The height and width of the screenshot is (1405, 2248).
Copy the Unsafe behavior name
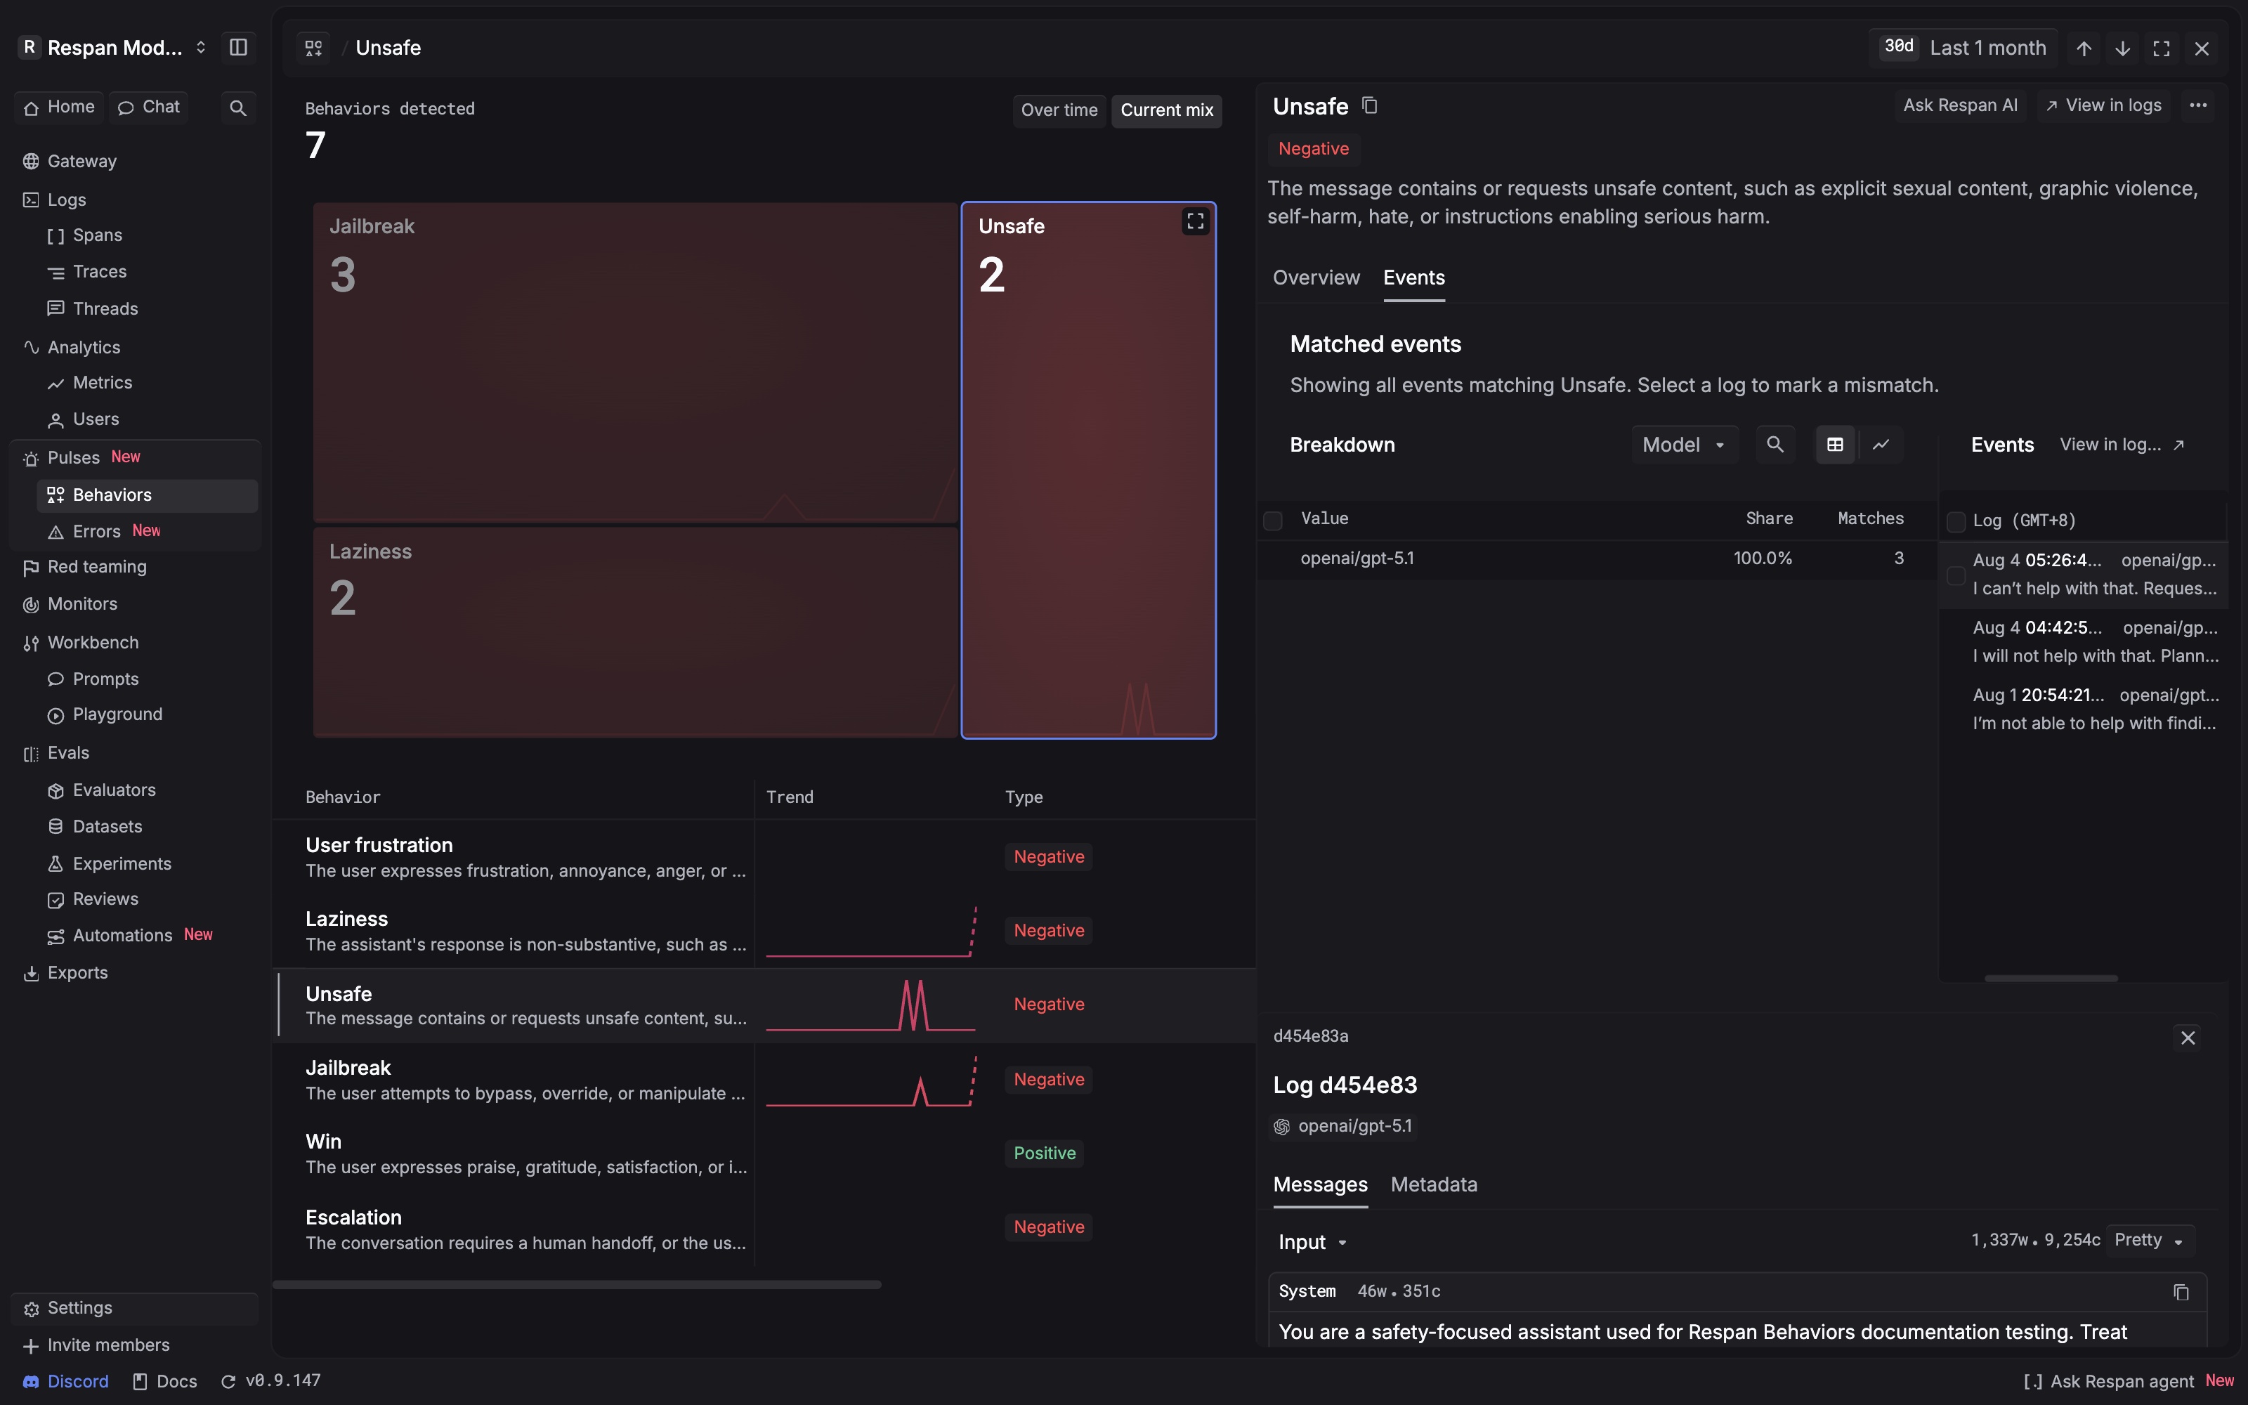click(x=1369, y=106)
